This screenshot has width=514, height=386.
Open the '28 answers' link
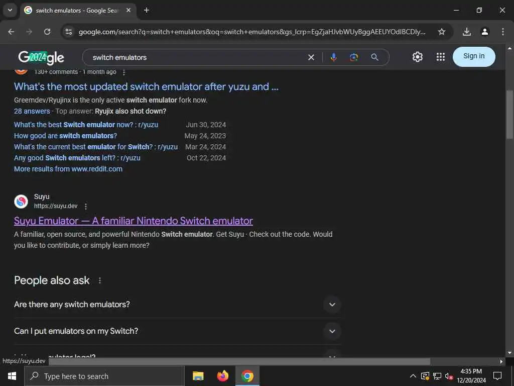(x=32, y=111)
